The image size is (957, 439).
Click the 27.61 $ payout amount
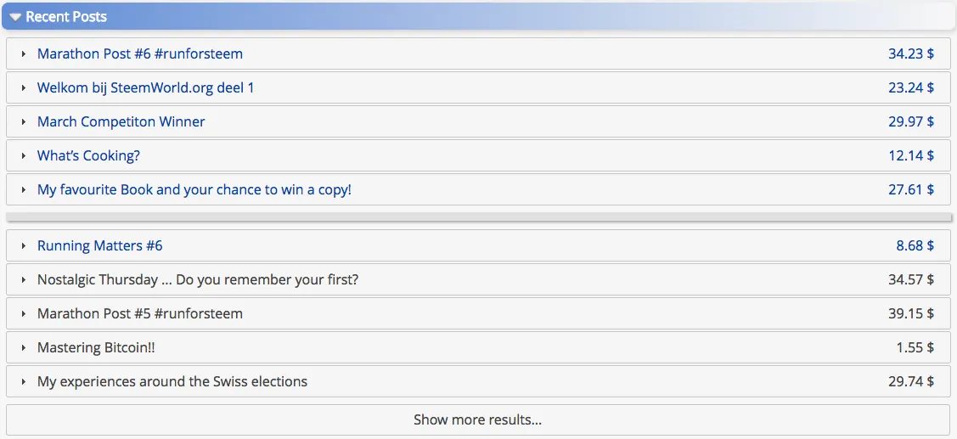(910, 189)
